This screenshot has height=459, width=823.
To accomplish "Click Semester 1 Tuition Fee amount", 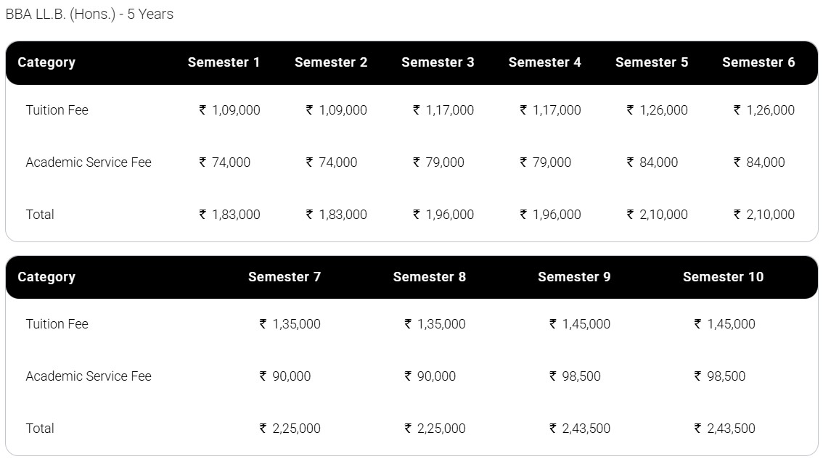I will coord(229,110).
